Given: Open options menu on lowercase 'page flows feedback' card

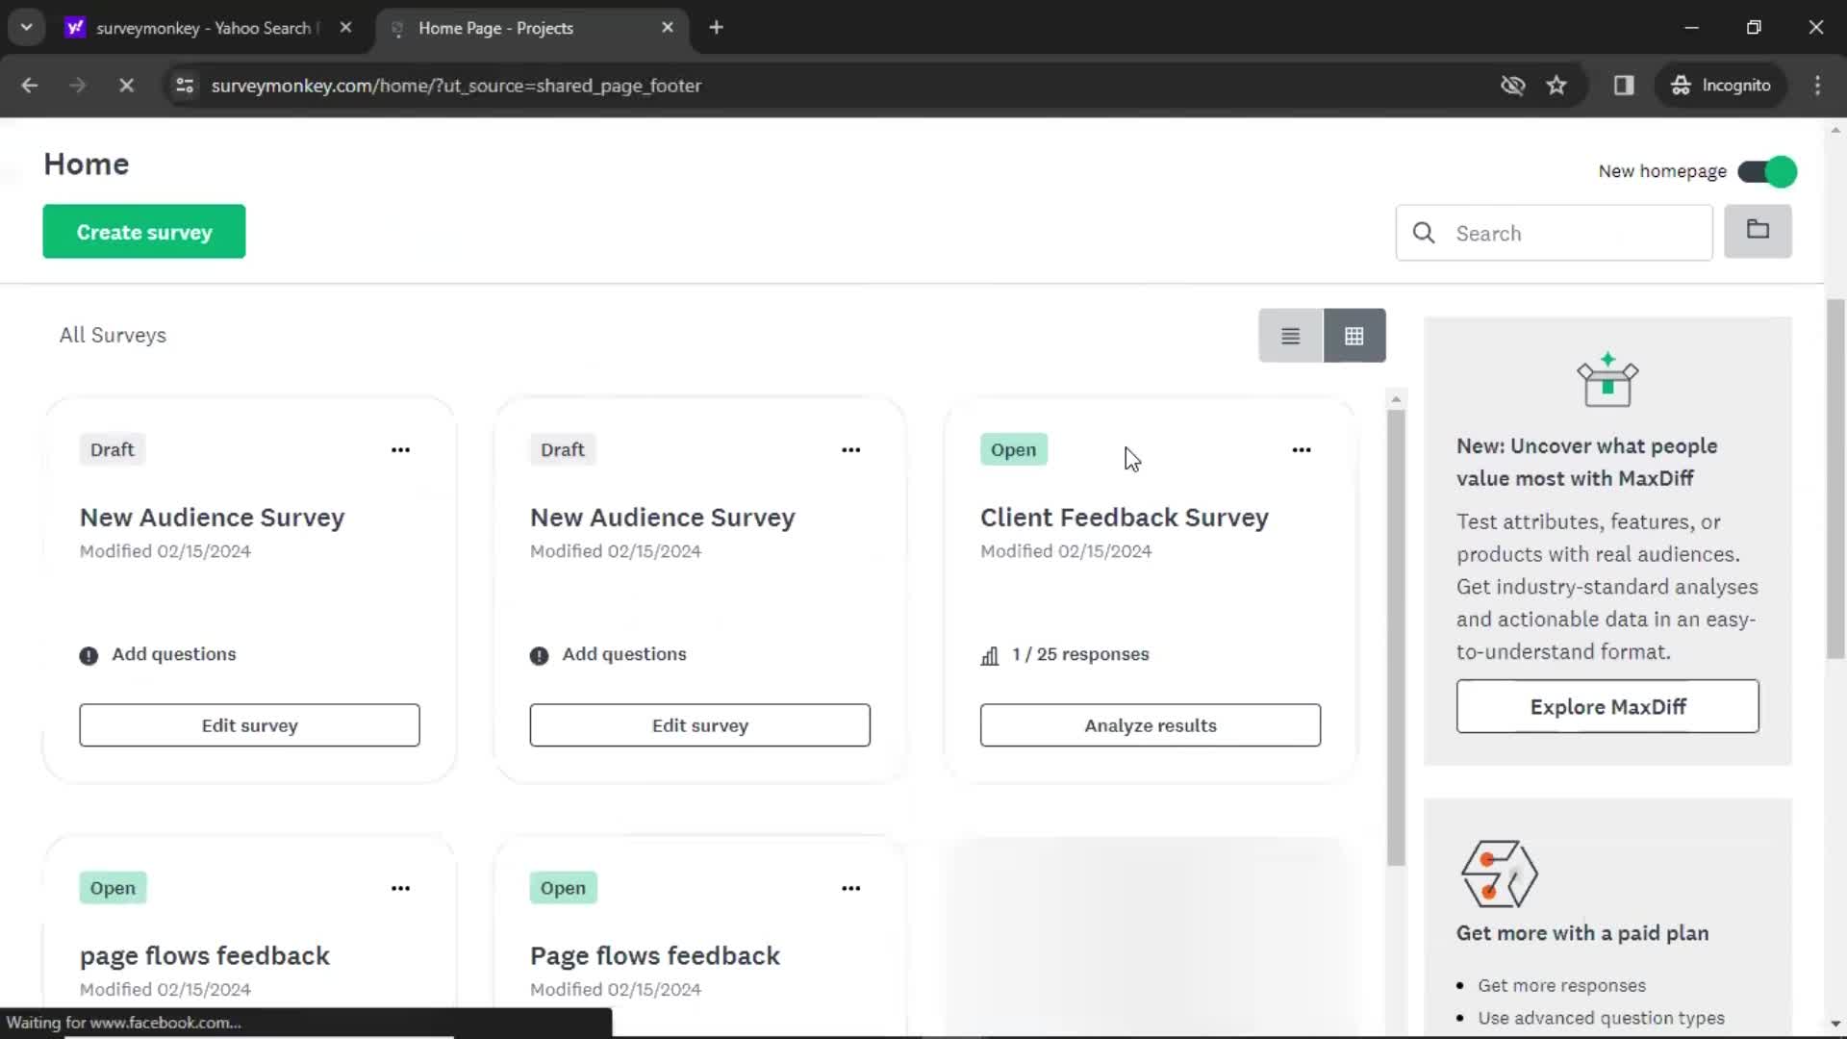Looking at the screenshot, I should (x=400, y=888).
